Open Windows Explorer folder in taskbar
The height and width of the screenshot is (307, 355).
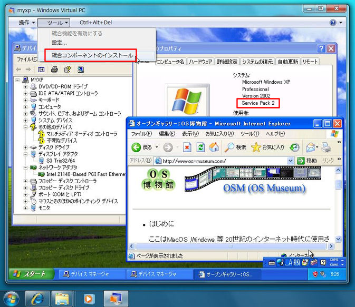[x=62, y=299]
